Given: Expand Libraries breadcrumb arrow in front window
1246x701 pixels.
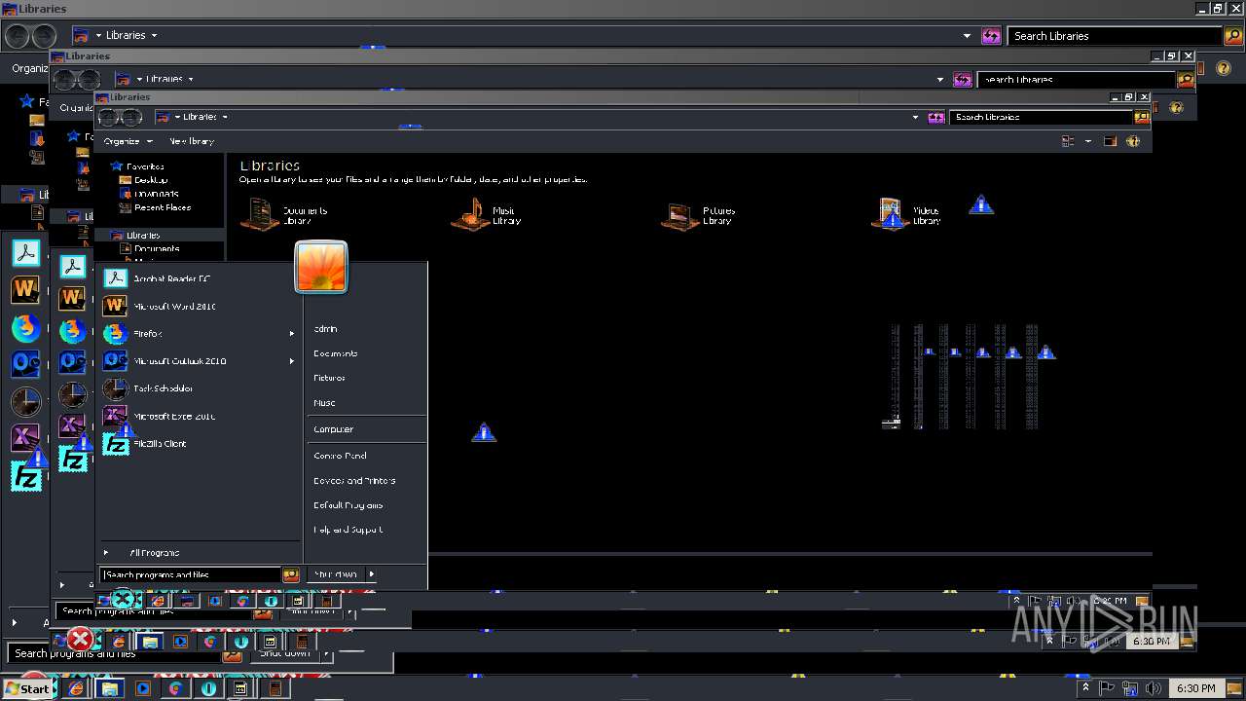Looking at the screenshot, I should coord(225,117).
